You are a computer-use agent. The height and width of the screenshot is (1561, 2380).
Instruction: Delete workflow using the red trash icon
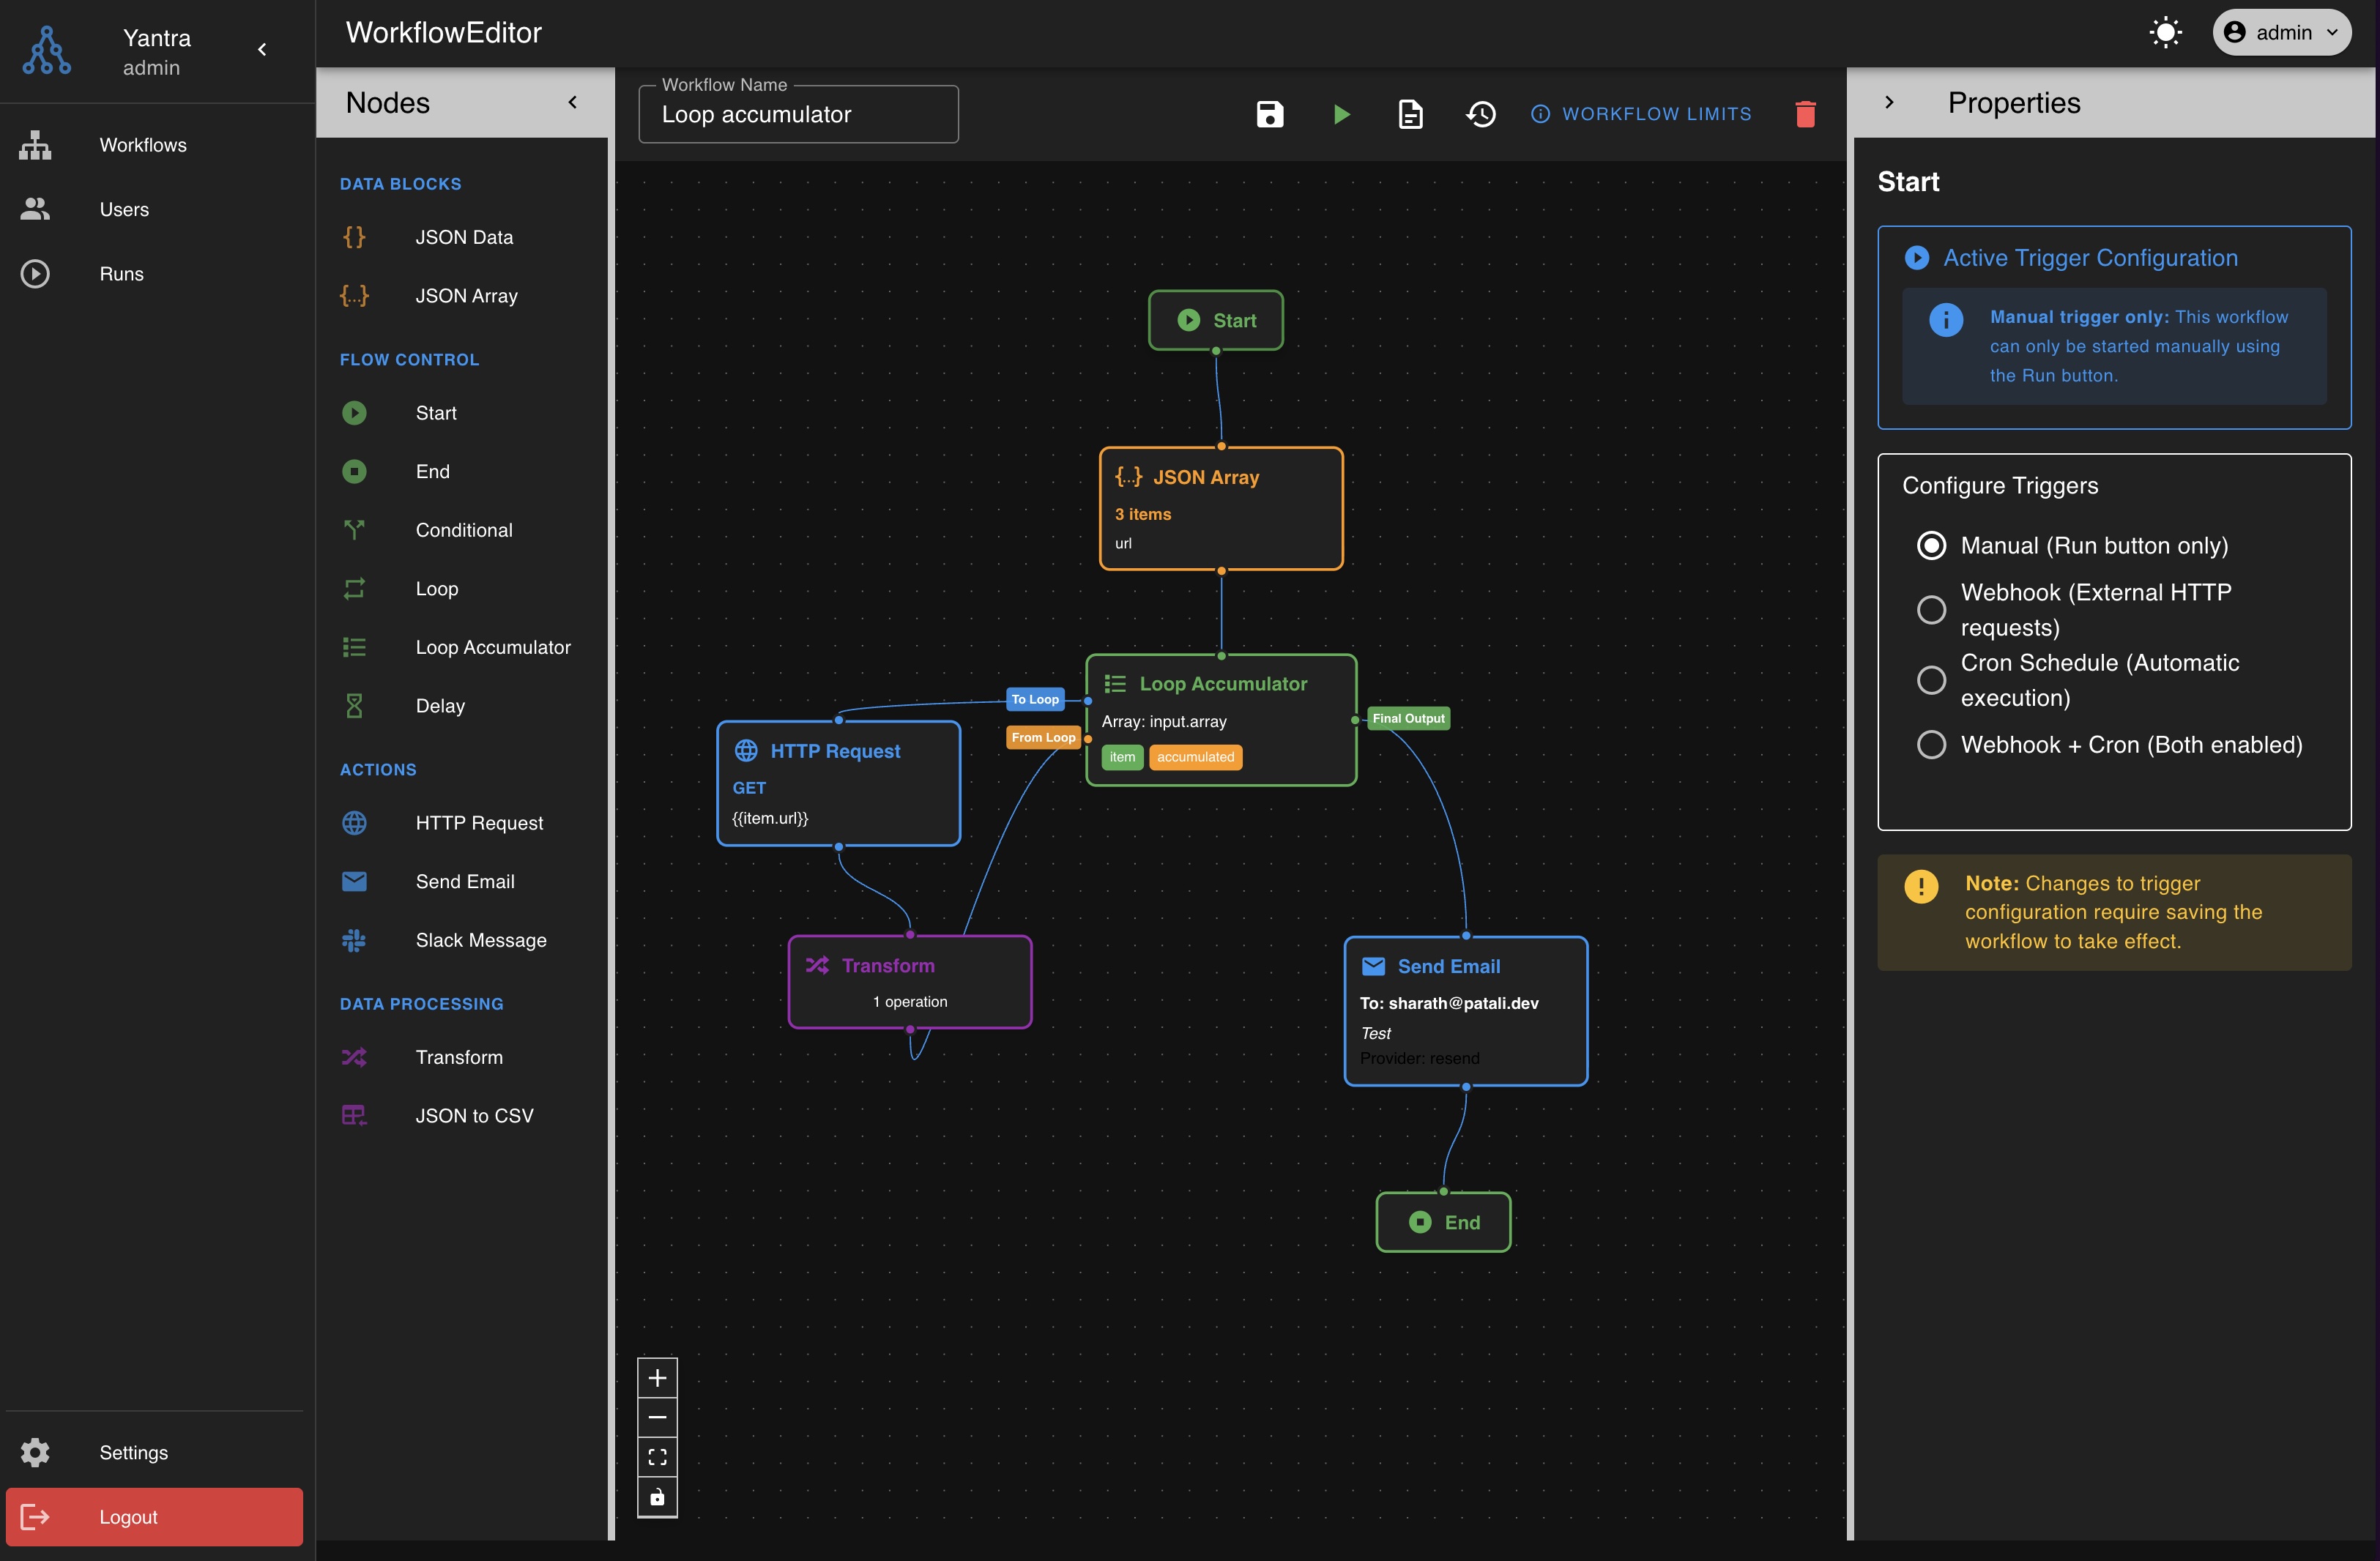click(x=1806, y=113)
